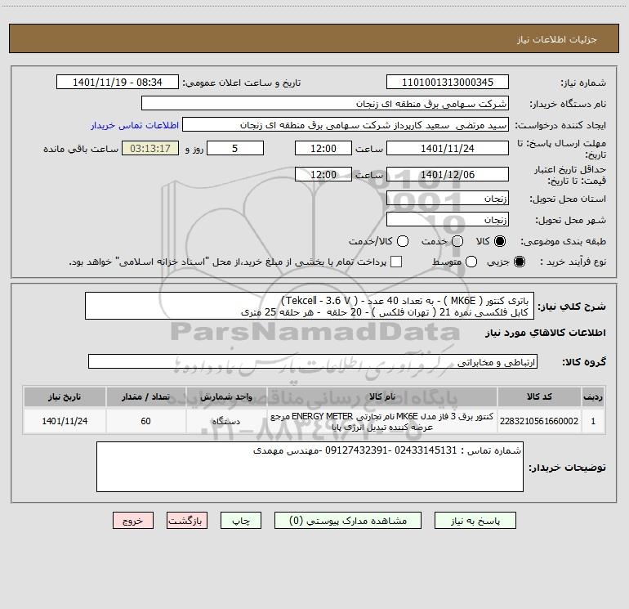Image resolution: width=629 pixels, height=609 pixels.
Task: Click the ردیف column header
Action: pos(593,396)
